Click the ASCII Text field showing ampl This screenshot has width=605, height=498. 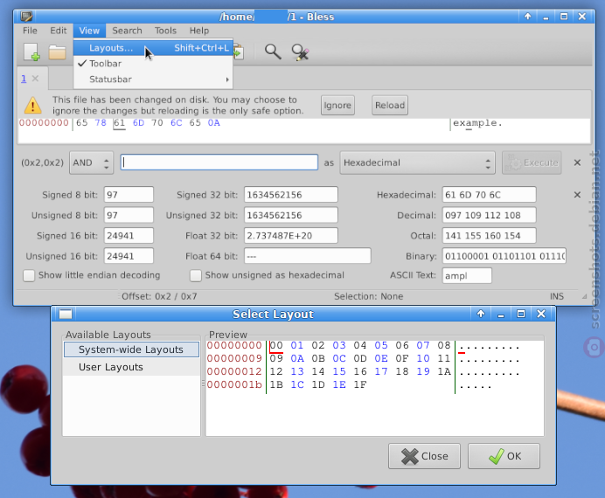467,275
